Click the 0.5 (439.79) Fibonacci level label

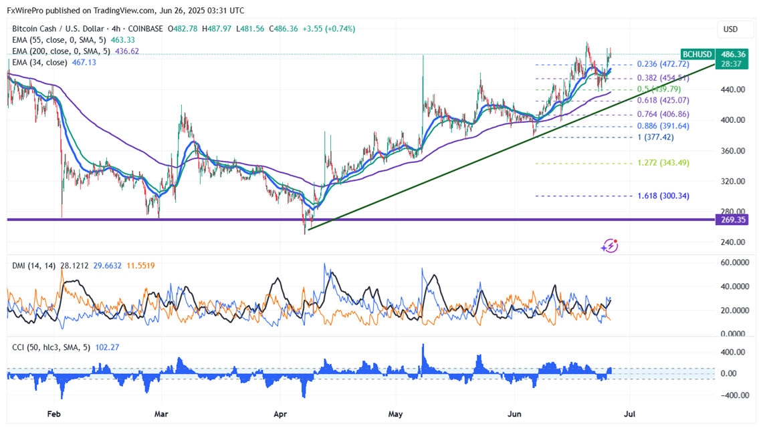(x=659, y=89)
